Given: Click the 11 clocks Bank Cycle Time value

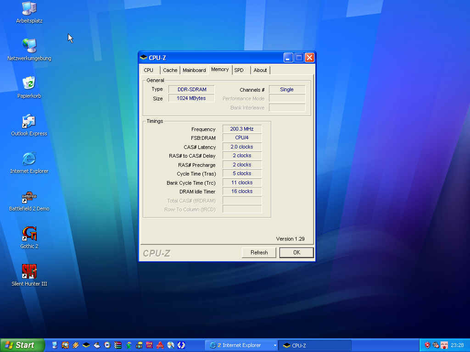Looking at the screenshot, I should (242, 182).
